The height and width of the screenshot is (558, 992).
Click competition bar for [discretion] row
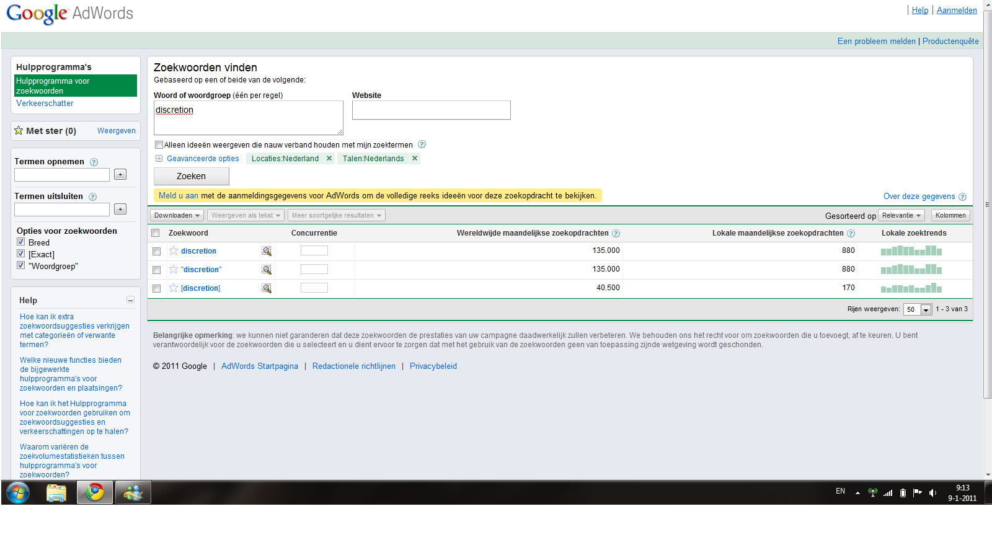point(314,288)
